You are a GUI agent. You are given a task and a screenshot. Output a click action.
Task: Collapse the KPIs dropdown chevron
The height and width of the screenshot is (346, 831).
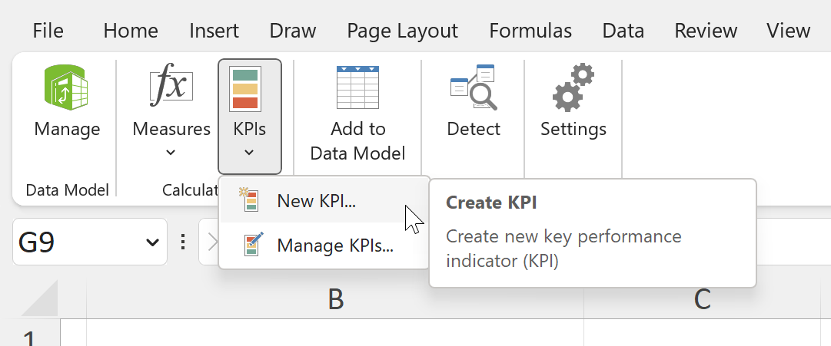[249, 152]
